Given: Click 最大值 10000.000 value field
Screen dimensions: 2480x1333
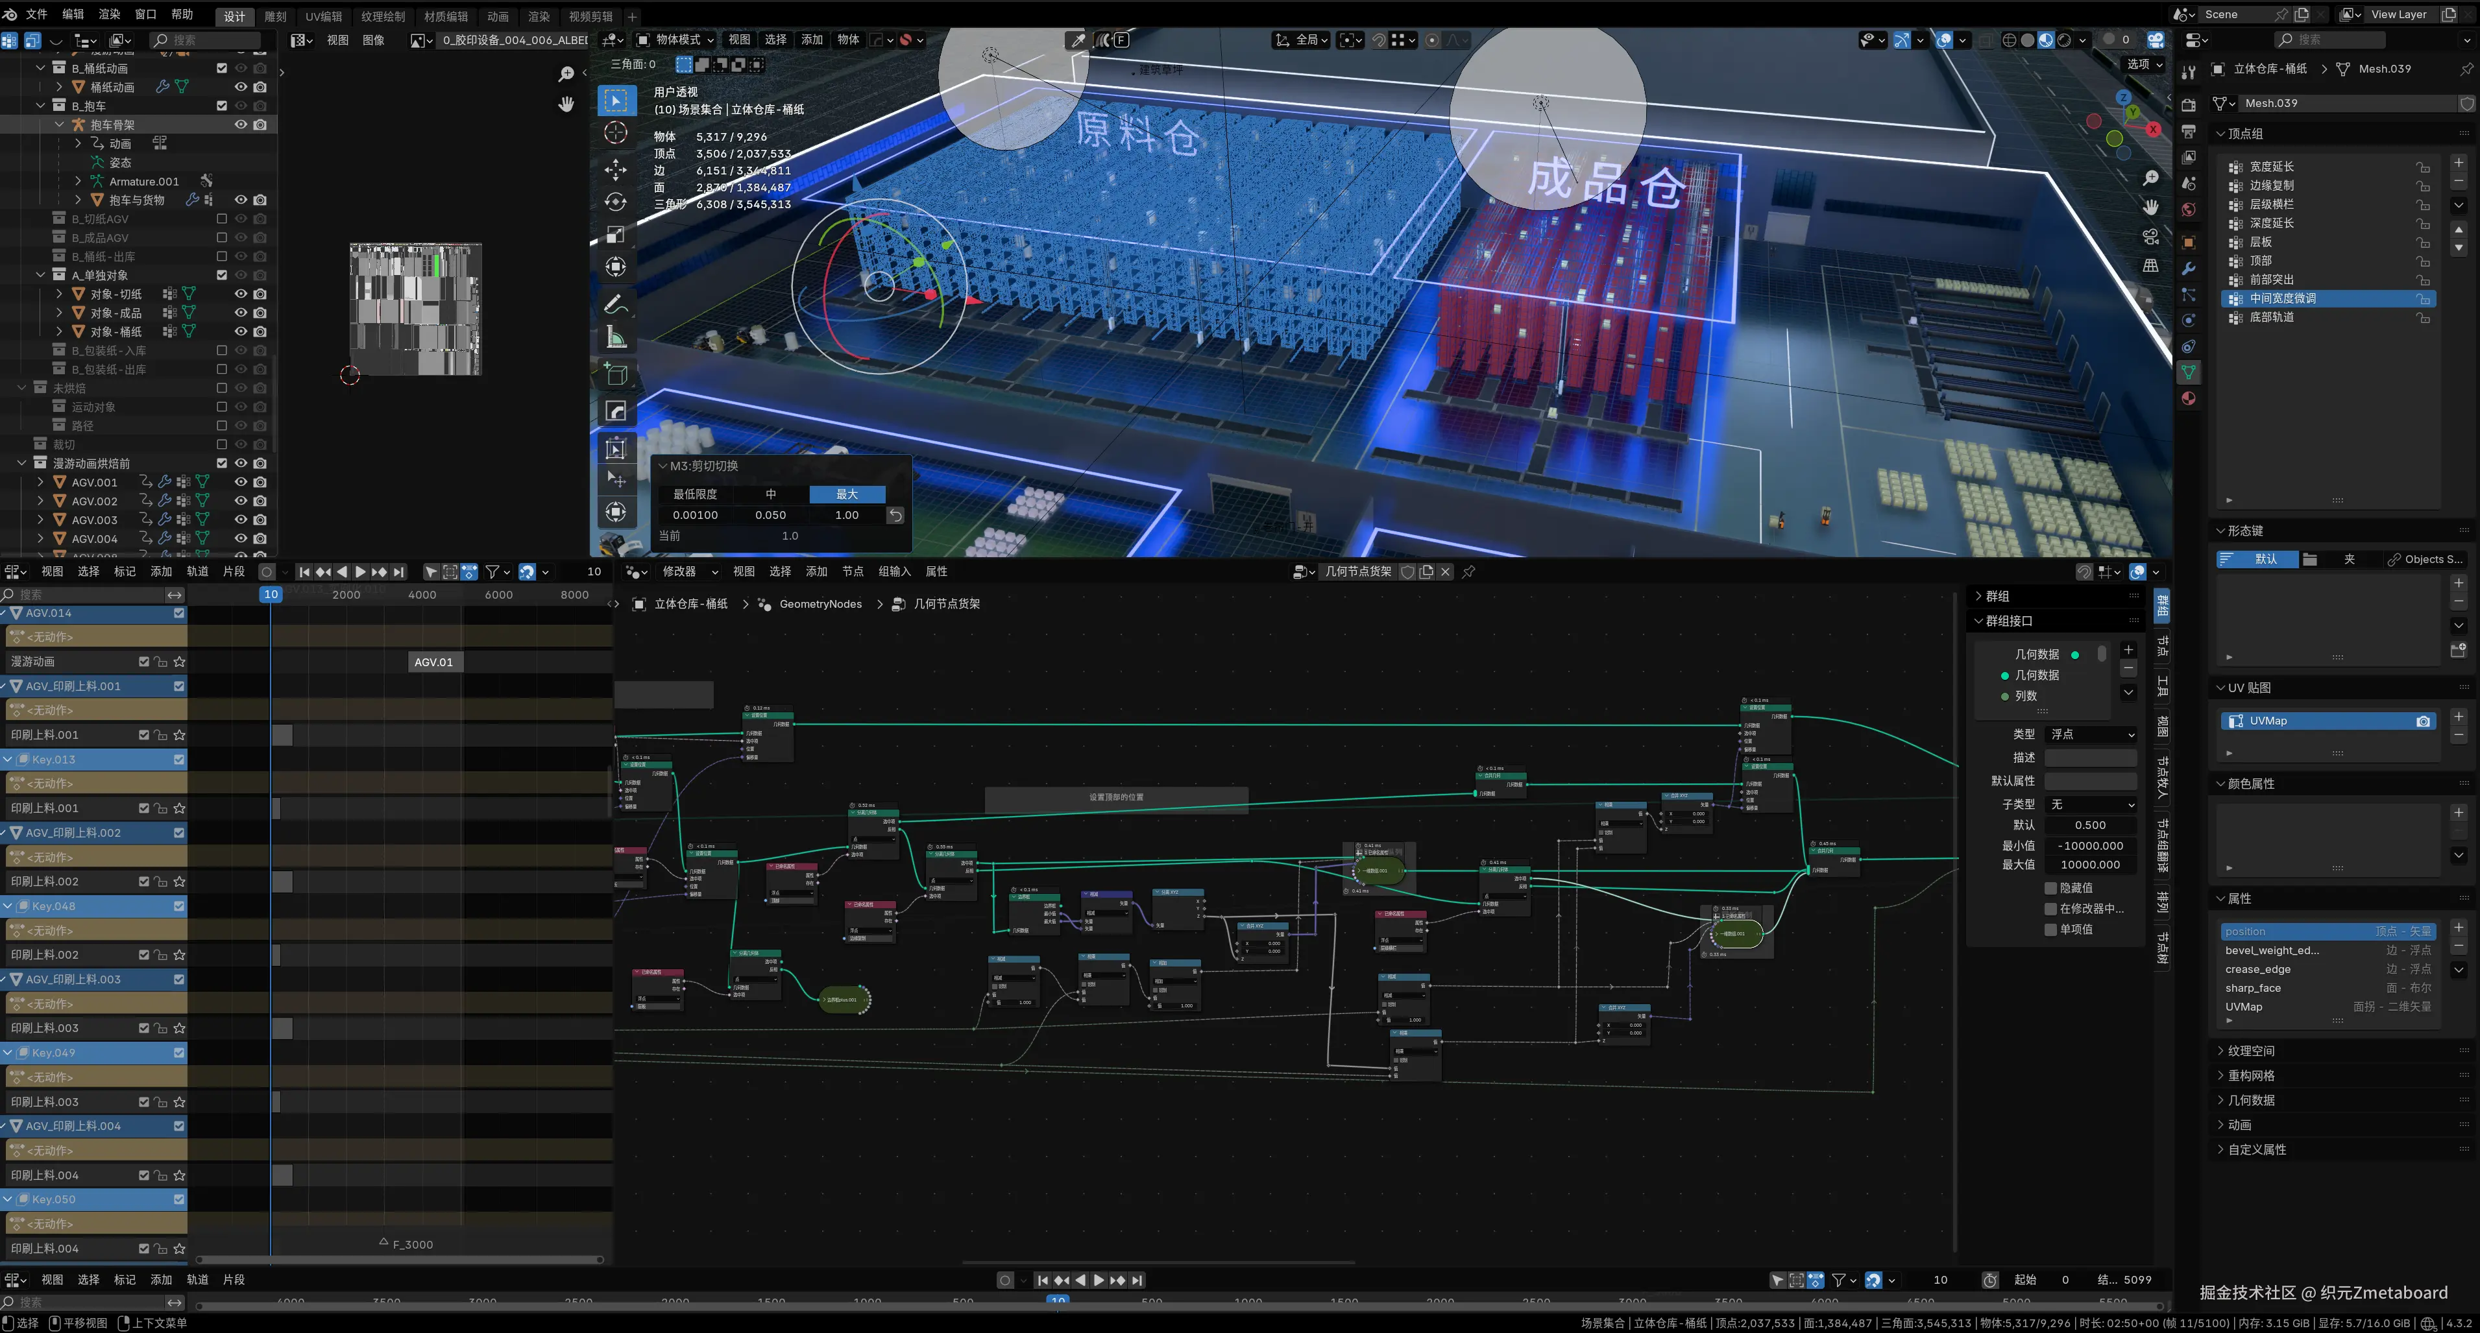Looking at the screenshot, I should point(2089,864).
